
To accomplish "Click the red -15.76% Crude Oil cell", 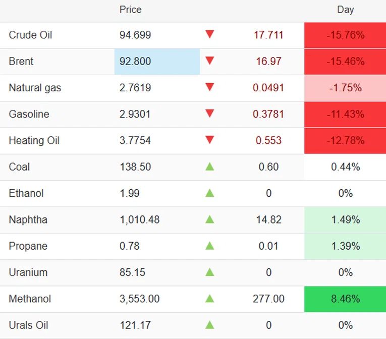I will tap(345, 35).
